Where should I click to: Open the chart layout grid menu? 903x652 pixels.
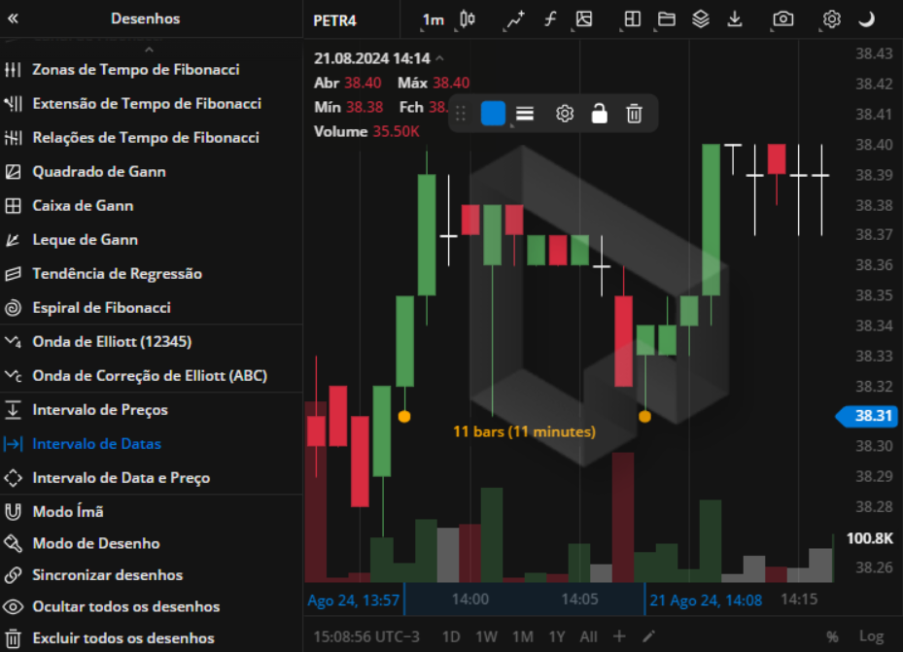tap(633, 19)
